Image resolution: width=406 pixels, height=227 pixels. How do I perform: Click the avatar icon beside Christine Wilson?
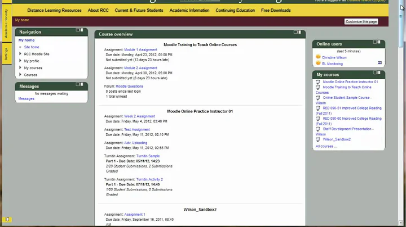click(x=318, y=57)
